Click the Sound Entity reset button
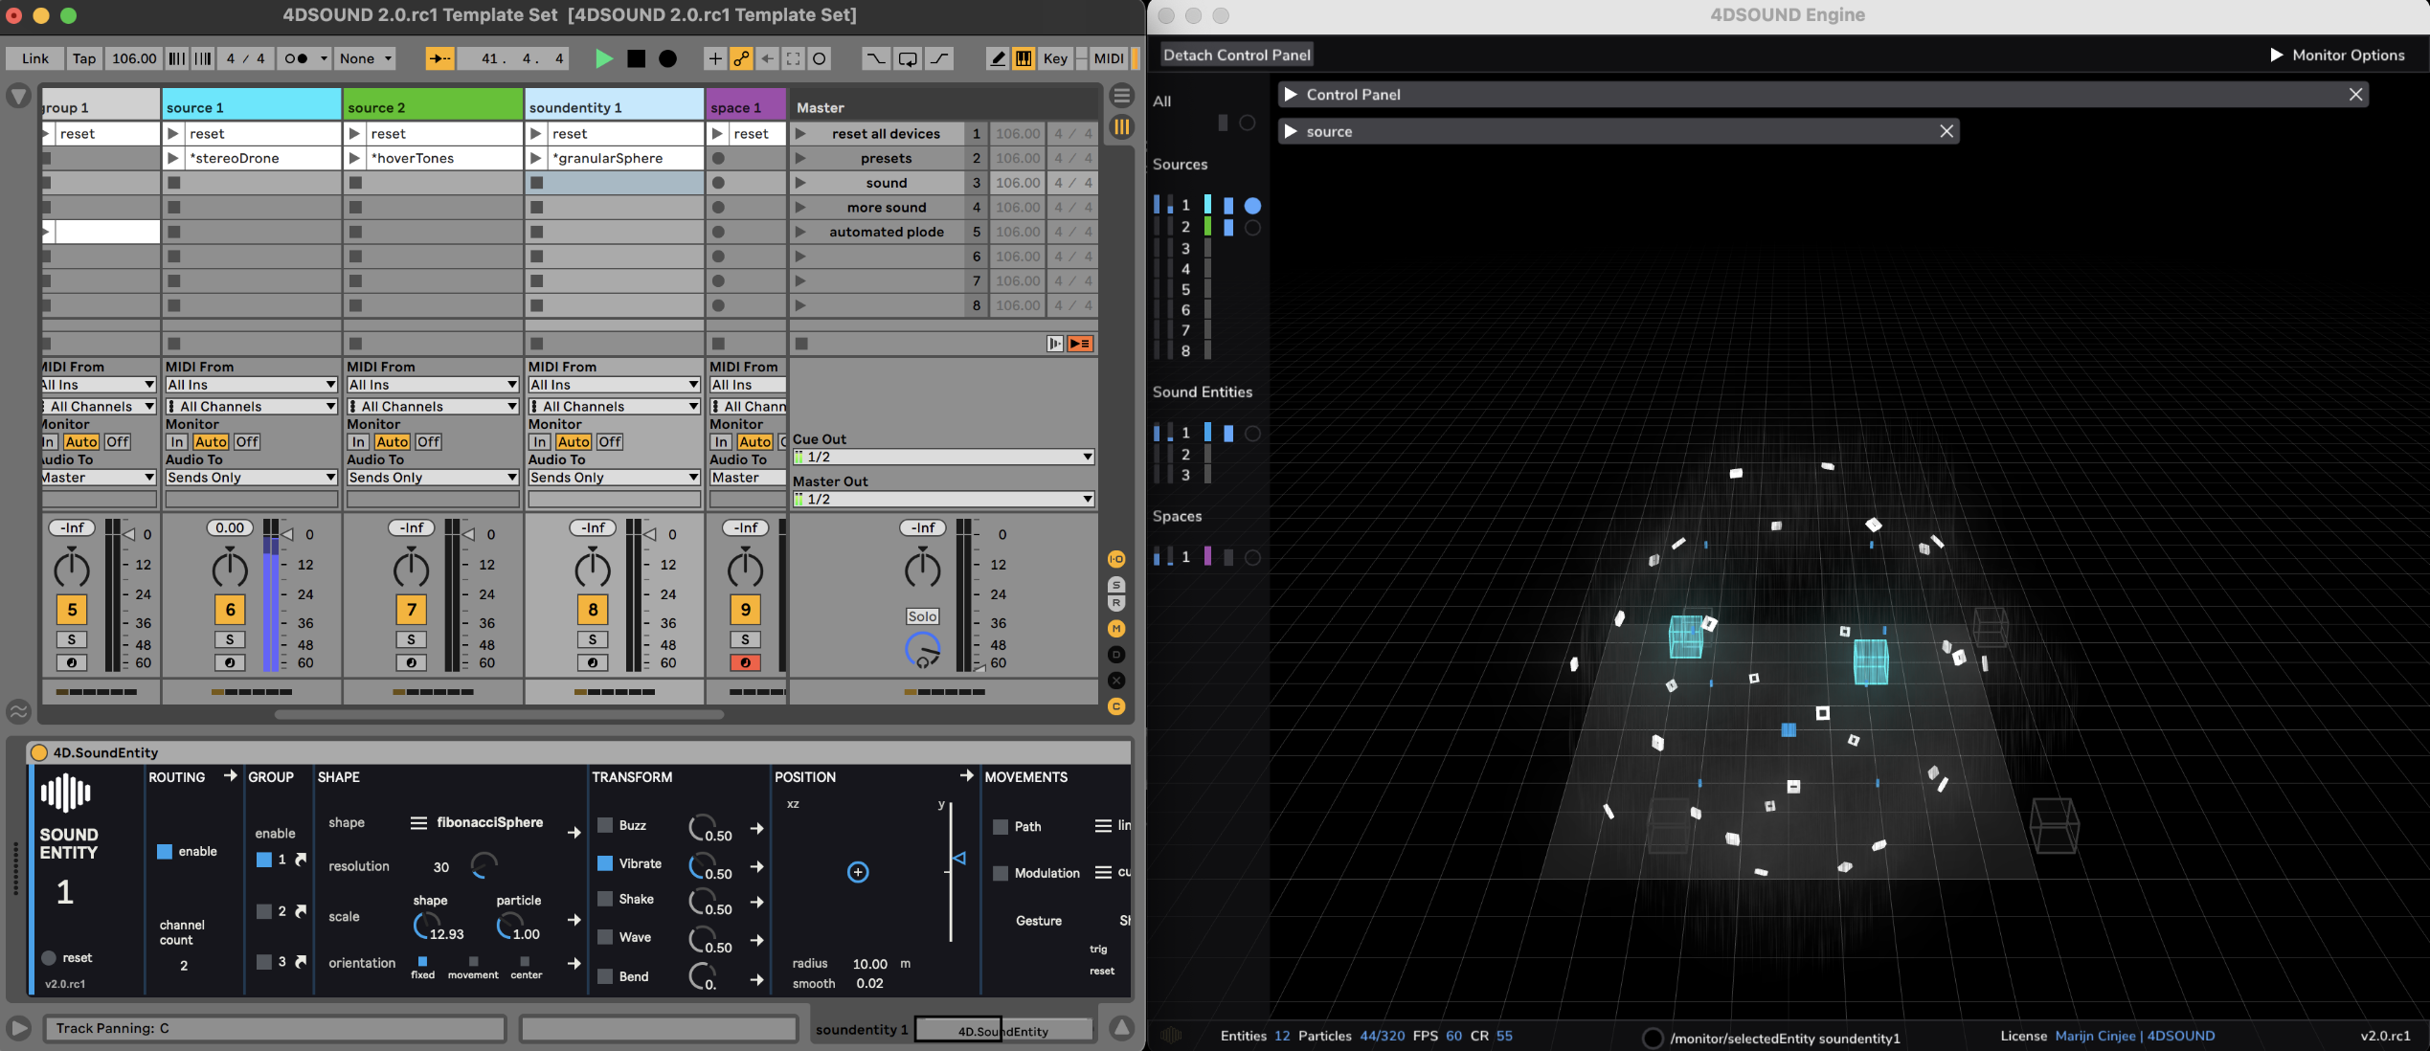The image size is (2430, 1051). 49,957
